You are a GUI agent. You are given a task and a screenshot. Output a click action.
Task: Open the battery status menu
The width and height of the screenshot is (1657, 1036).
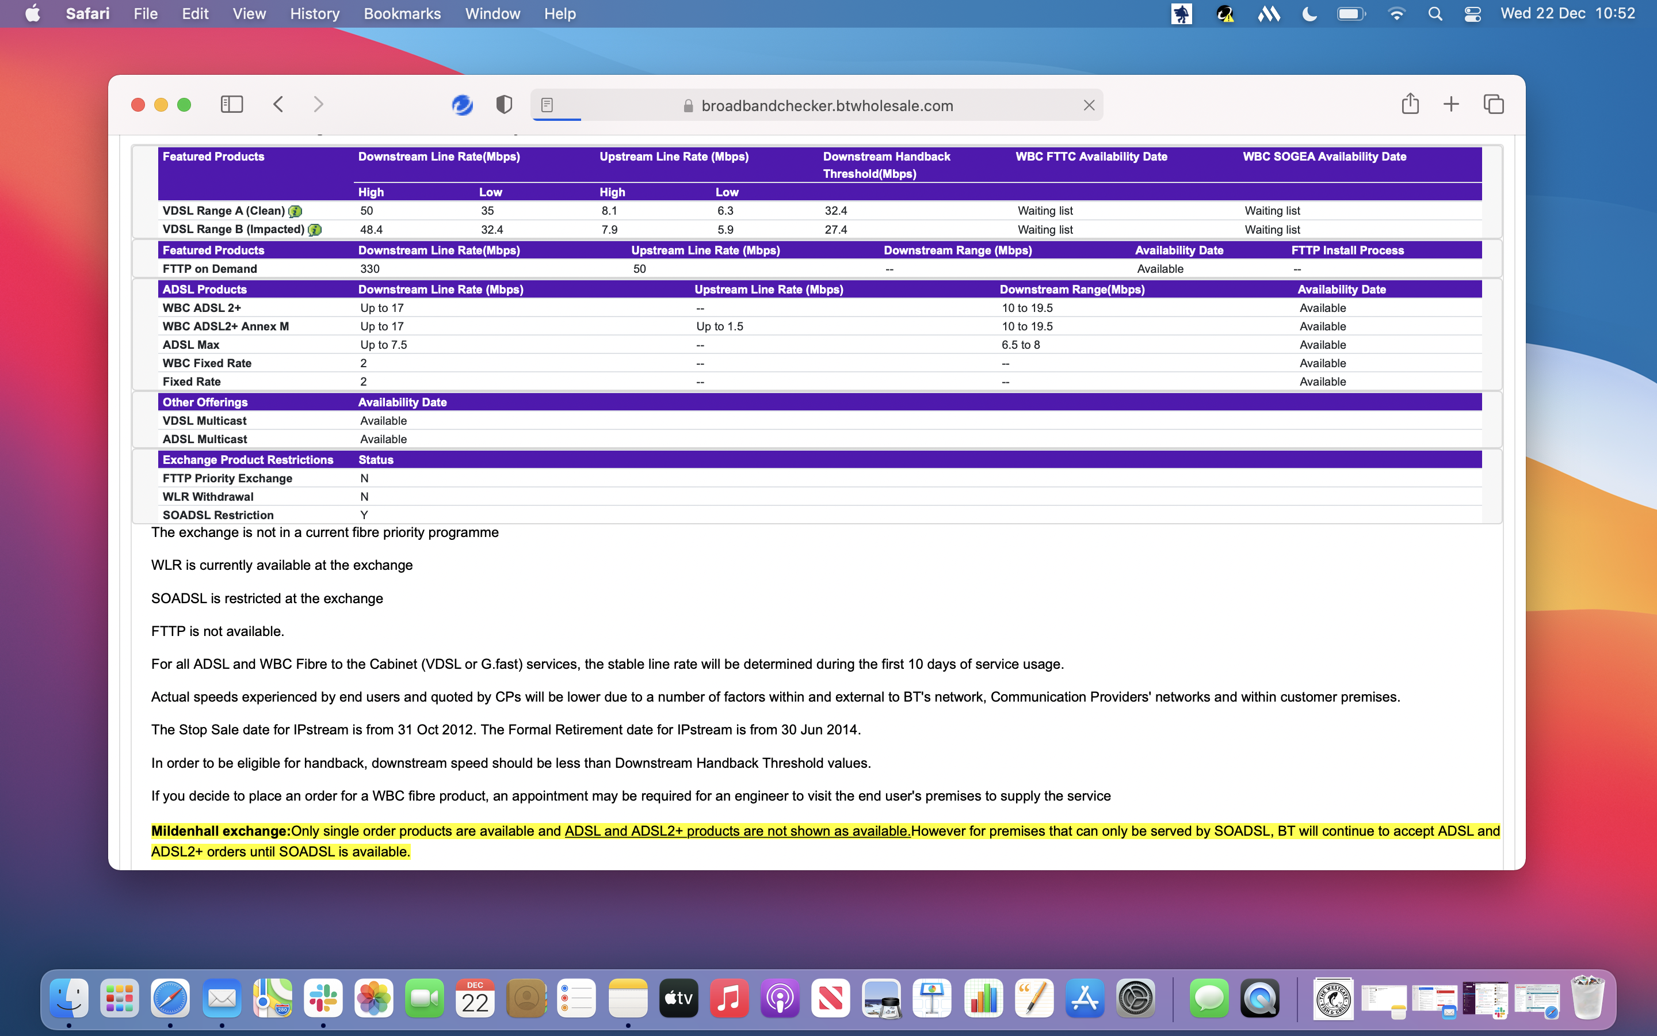point(1351,14)
